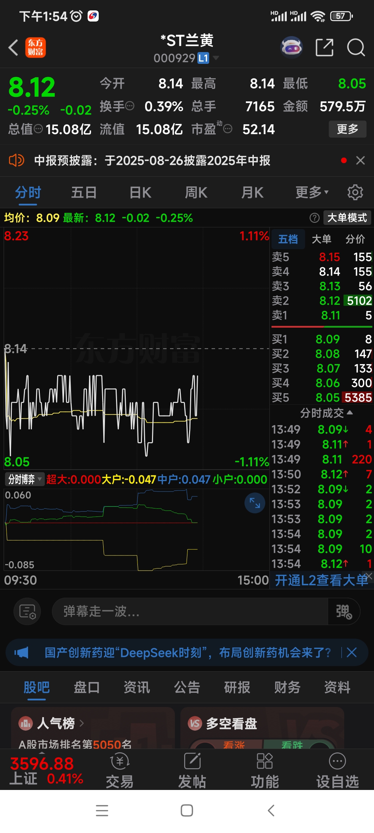Open the 研报 research tab
The width and height of the screenshot is (374, 833).
coord(237,687)
